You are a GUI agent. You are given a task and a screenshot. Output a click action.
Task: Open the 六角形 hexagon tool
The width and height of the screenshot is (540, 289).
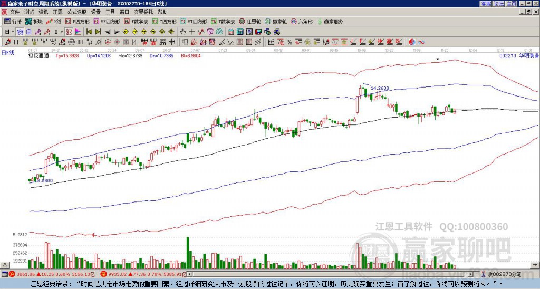point(302,21)
